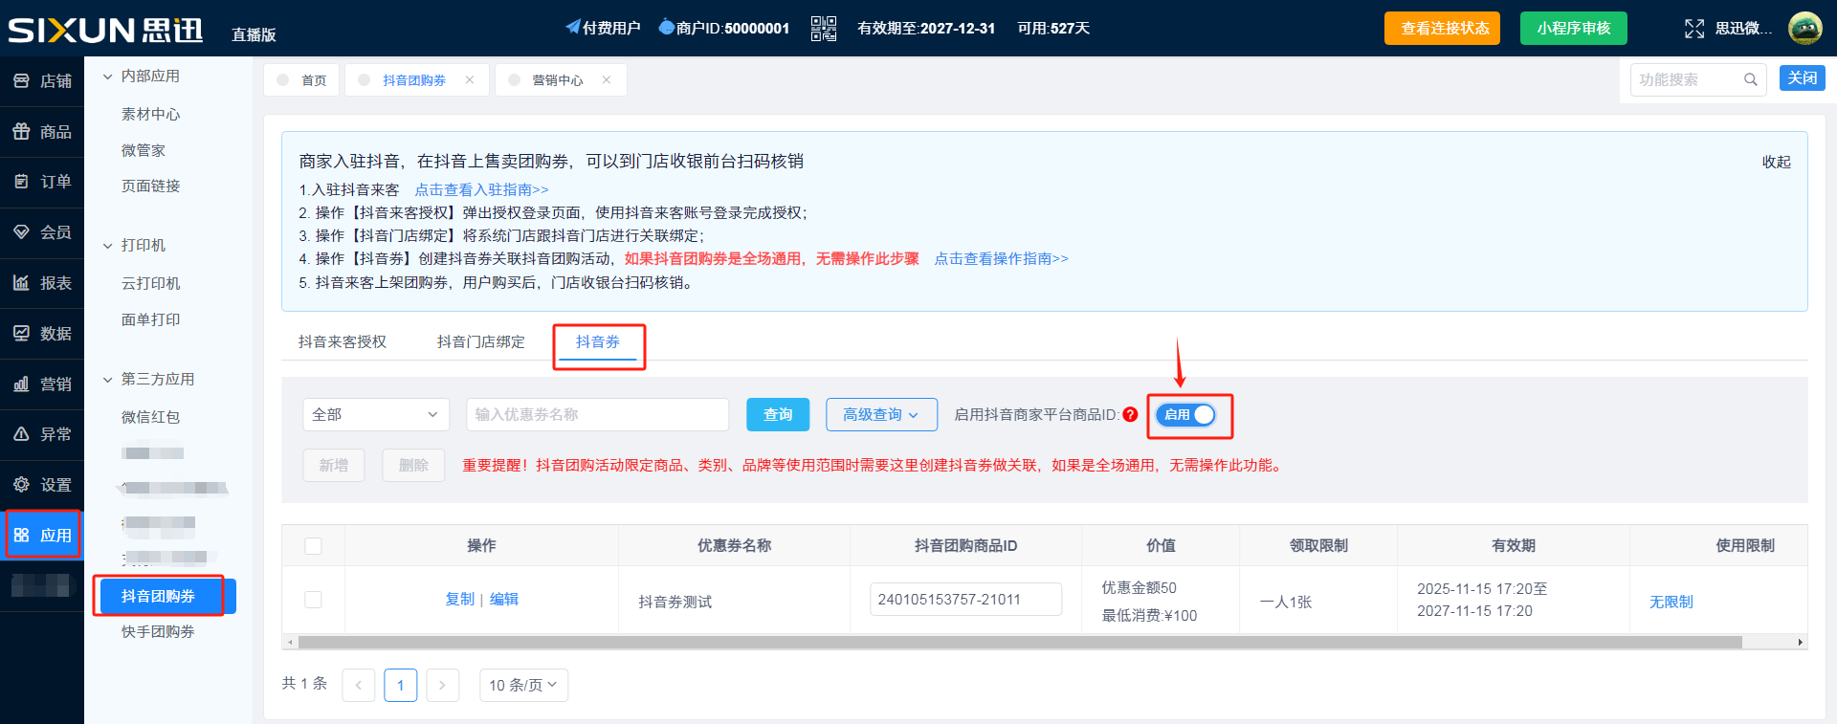
Task: Select the 抖音券 tab
Action: coord(598,342)
